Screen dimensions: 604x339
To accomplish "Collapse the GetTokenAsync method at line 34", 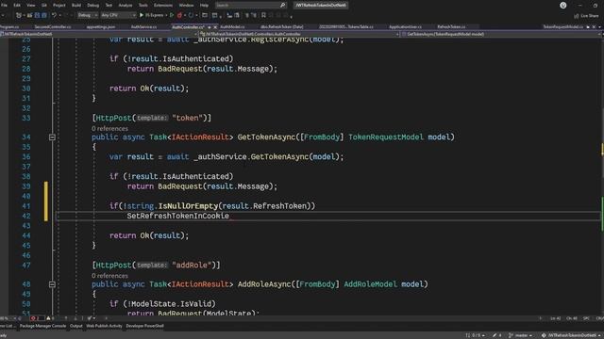I will (x=52, y=137).
